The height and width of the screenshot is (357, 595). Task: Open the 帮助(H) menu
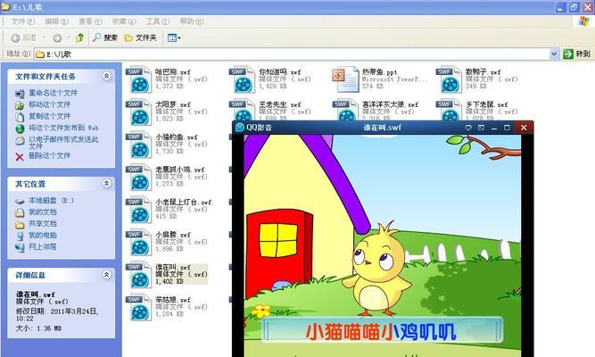(192, 21)
